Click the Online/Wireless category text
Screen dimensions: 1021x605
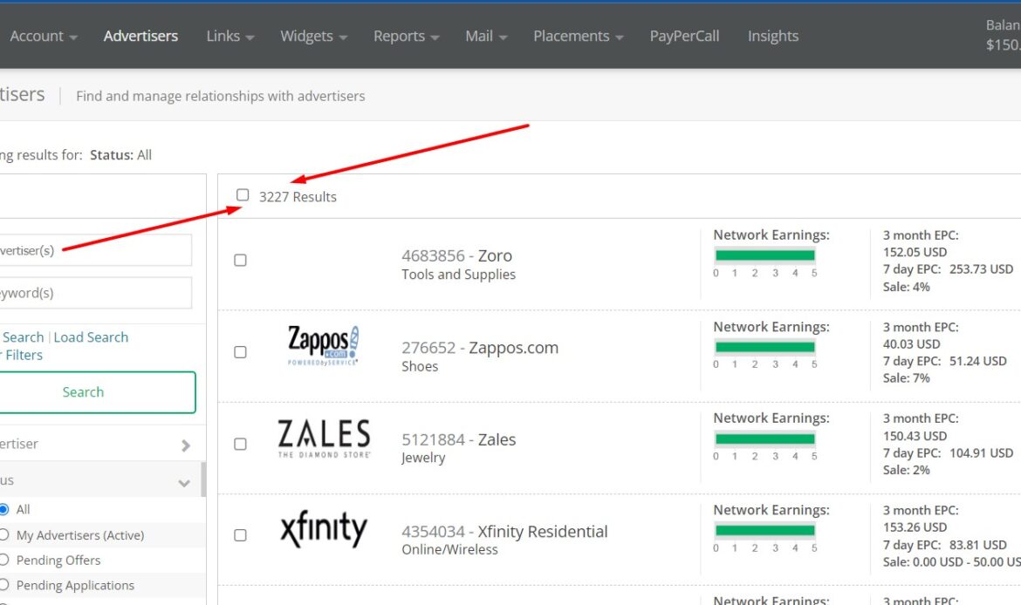[450, 550]
